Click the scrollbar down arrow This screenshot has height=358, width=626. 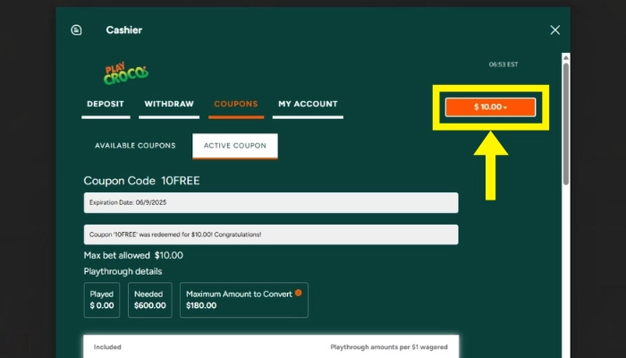(564, 352)
